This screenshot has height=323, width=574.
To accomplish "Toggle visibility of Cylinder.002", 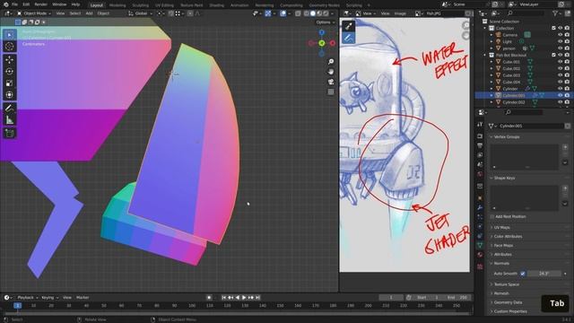I will [560, 102].
